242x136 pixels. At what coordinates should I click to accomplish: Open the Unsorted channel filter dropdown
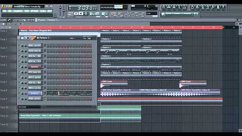pos(29,107)
